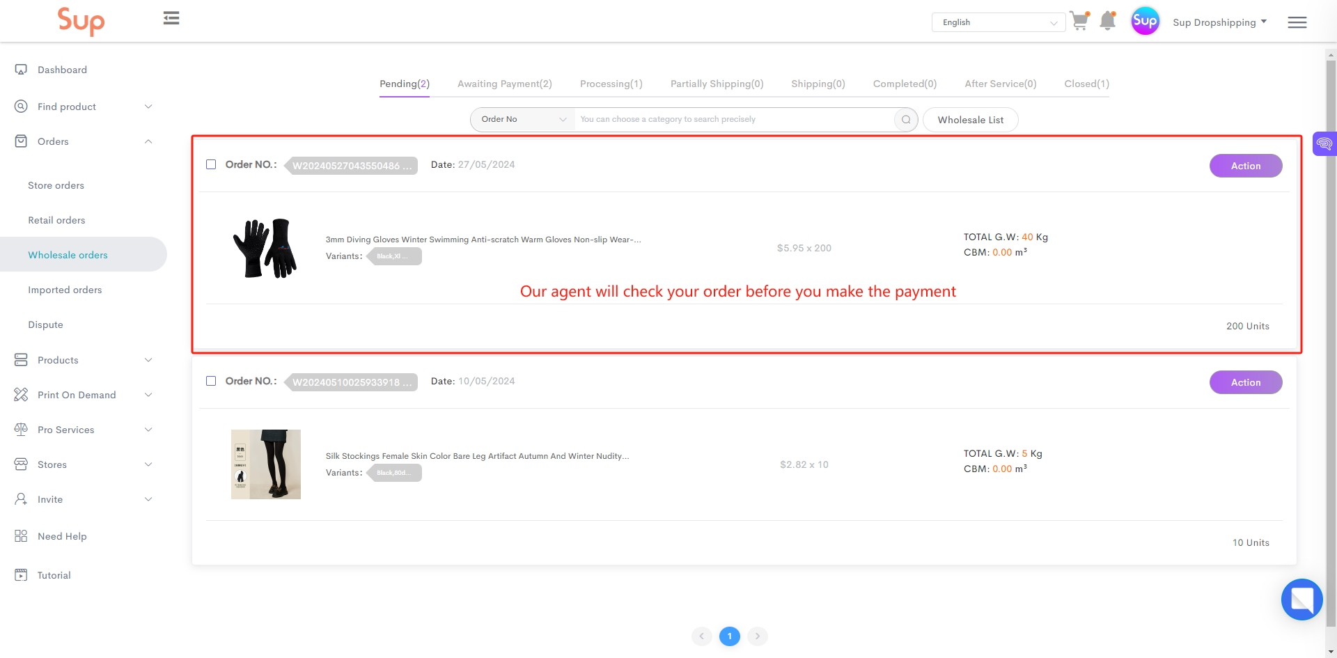
Task: Open the Wholesale List button
Action: coord(971,120)
